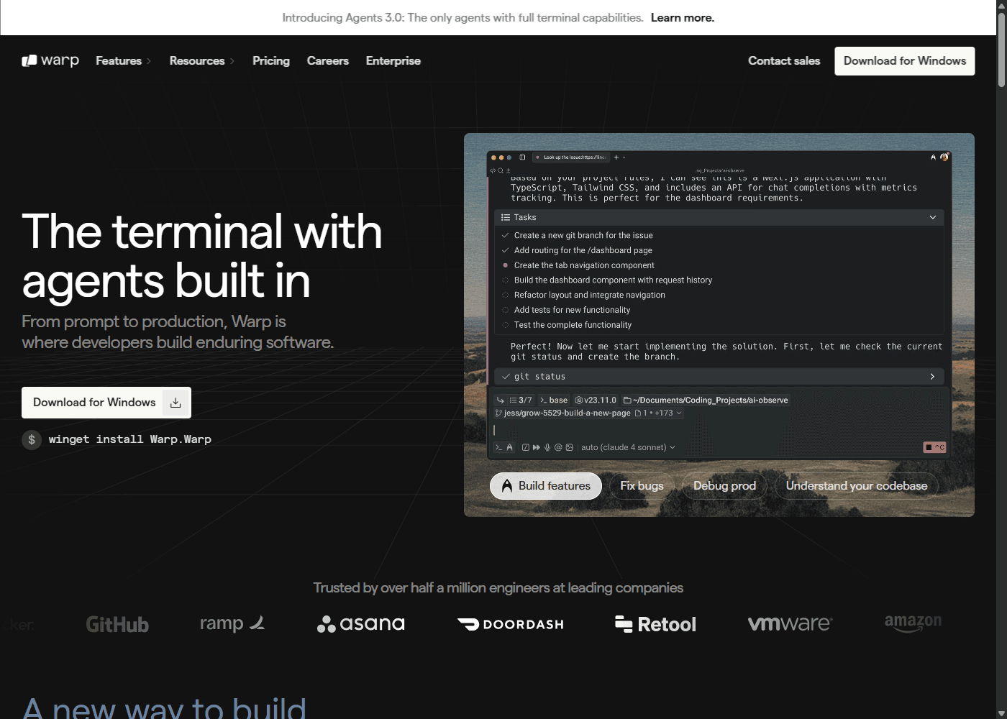Click the asana logo

pos(361,623)
